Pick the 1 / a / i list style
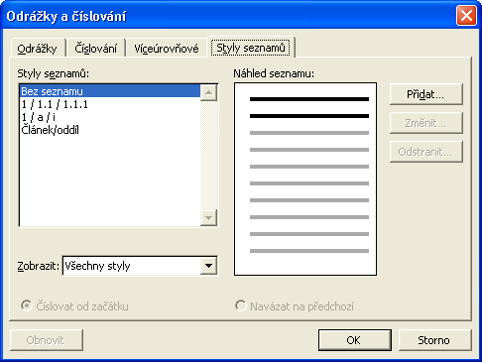 110,117
